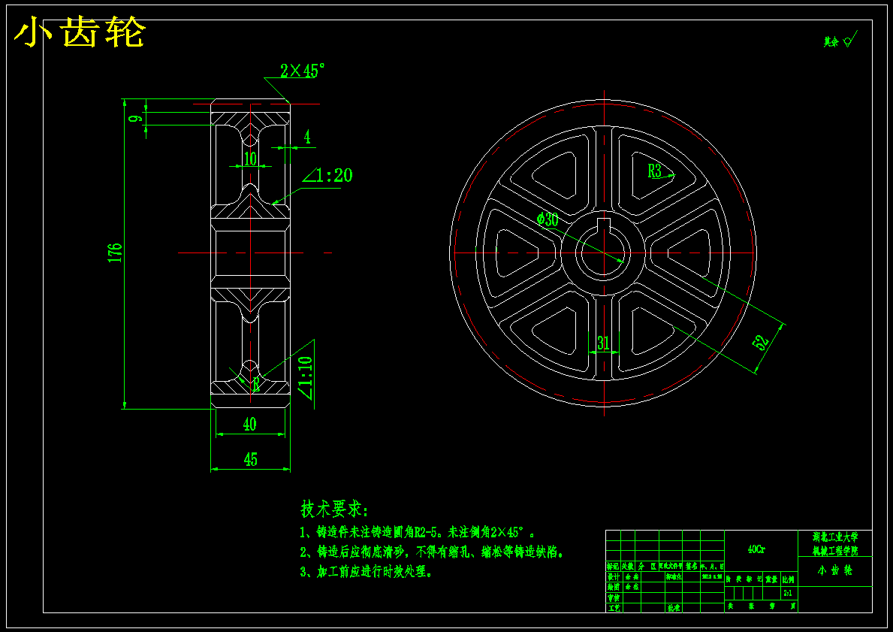Click the 标准化 cell
Screen dimensions: 893x632
point(674,576)
